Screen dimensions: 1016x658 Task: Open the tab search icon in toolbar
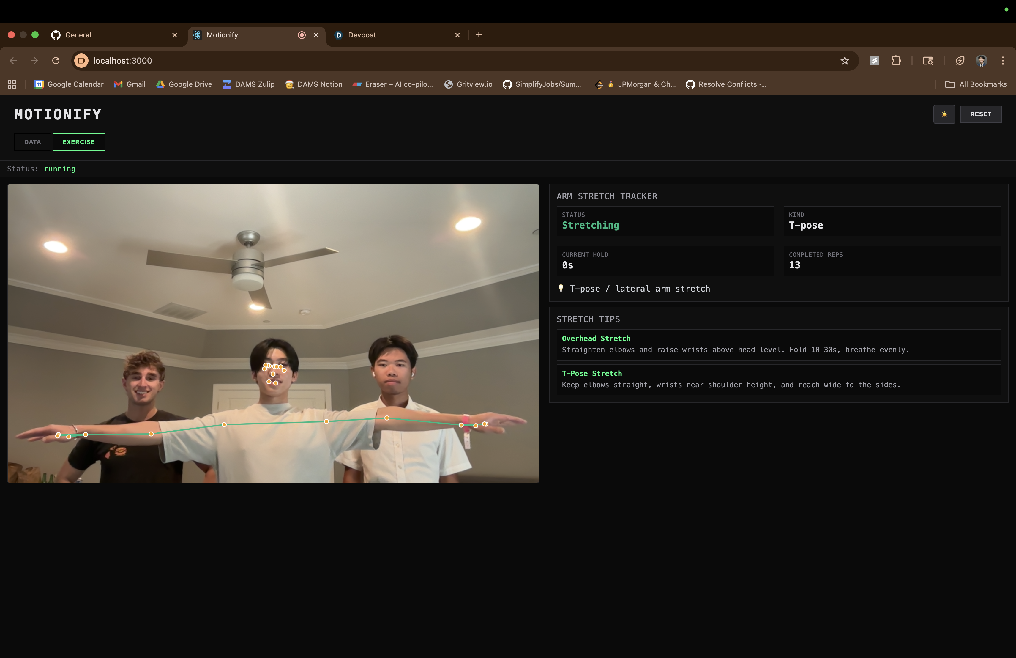point(928,61)
